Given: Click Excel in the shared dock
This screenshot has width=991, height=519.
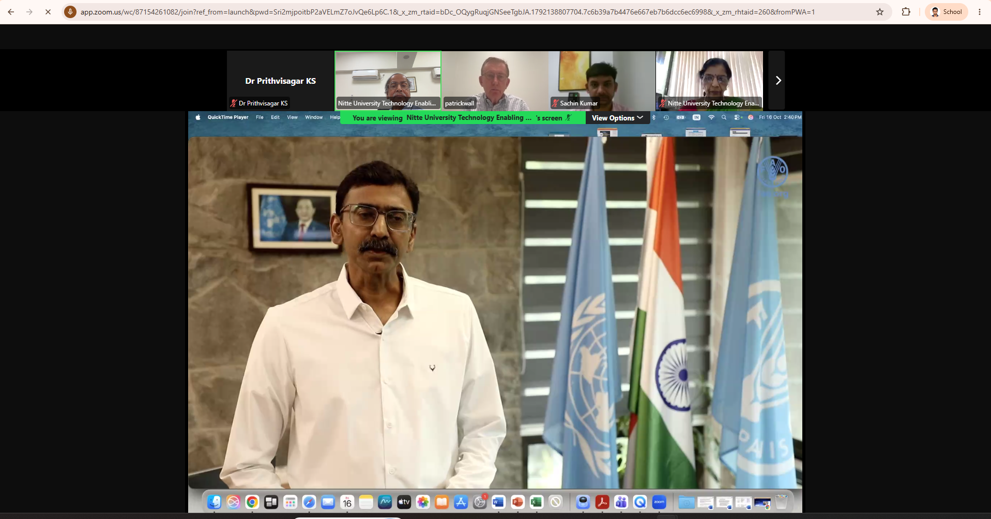Looking at the screenshot, I should [x=537, y=501].
